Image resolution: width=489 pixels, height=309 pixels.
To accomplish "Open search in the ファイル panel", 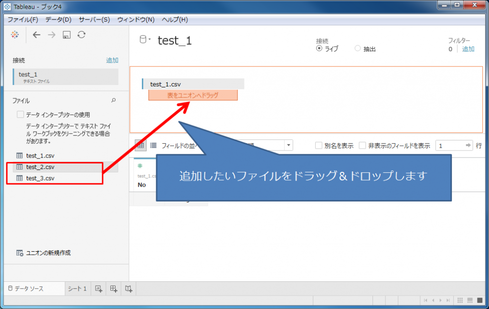I will click(x=113, y=100).
